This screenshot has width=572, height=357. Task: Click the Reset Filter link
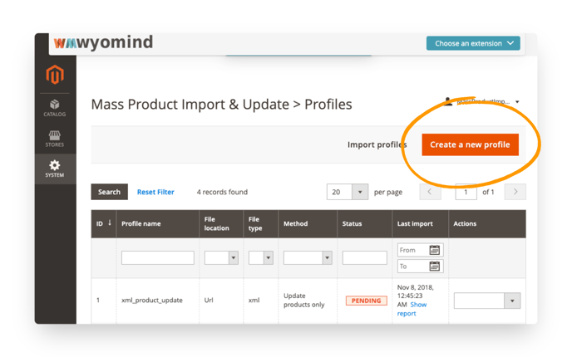pyautogui.click(x=155, y=192)
